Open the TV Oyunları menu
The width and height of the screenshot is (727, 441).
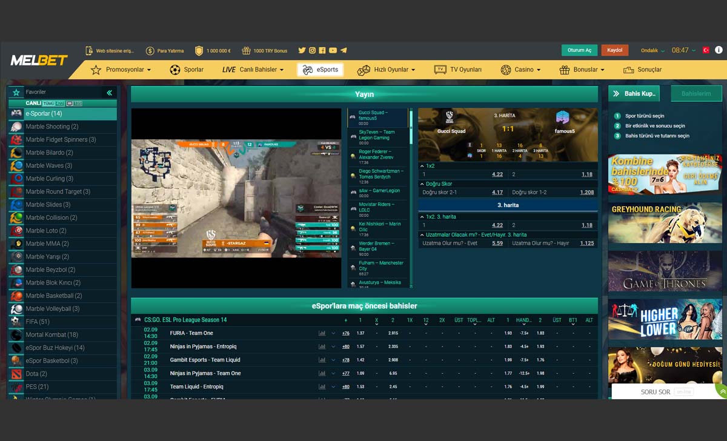[x=458, y=70]
